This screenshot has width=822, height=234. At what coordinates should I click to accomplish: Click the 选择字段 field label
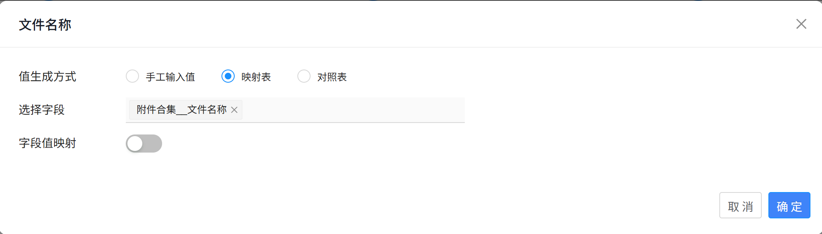click(x=42, y=110)
